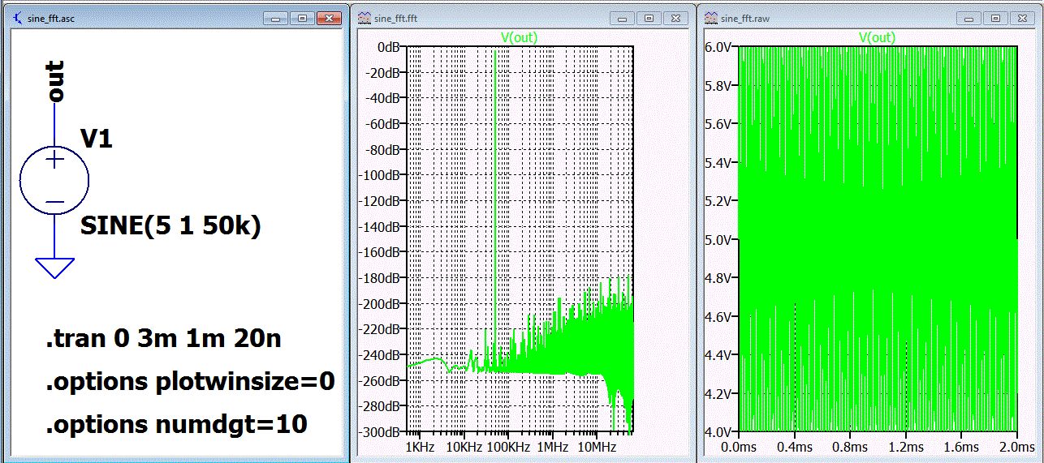Click the time axis of the waveform plot
Viewport: 1044px width, 463px height.
point(877,447)
